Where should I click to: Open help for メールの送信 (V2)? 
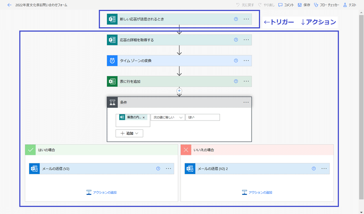[158, 168]
